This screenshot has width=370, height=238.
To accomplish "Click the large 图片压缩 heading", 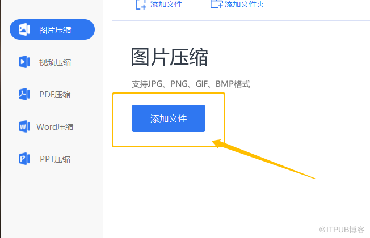I will click(x=170, y=57).
